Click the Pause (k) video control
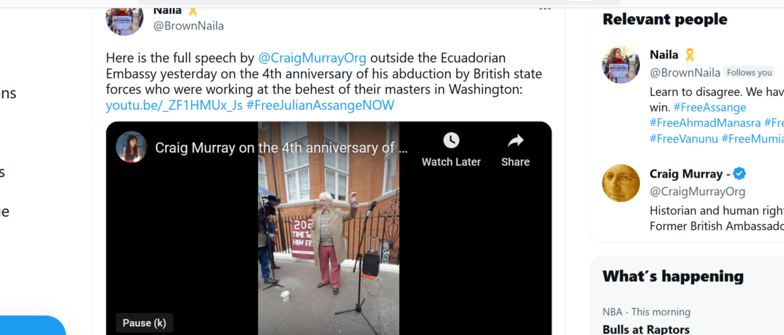Screen dimensions: 784x335 coord(145,322)
